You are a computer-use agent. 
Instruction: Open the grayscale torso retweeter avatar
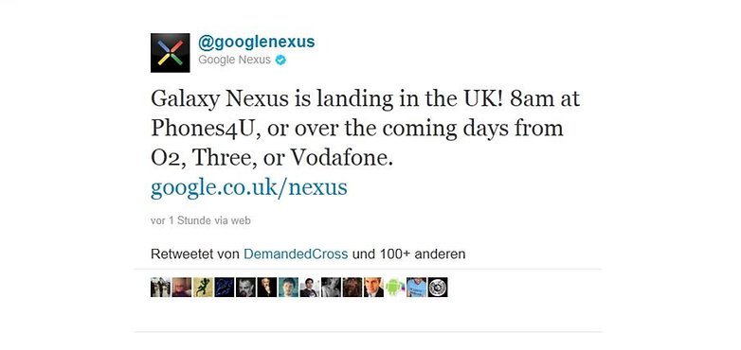331,288
